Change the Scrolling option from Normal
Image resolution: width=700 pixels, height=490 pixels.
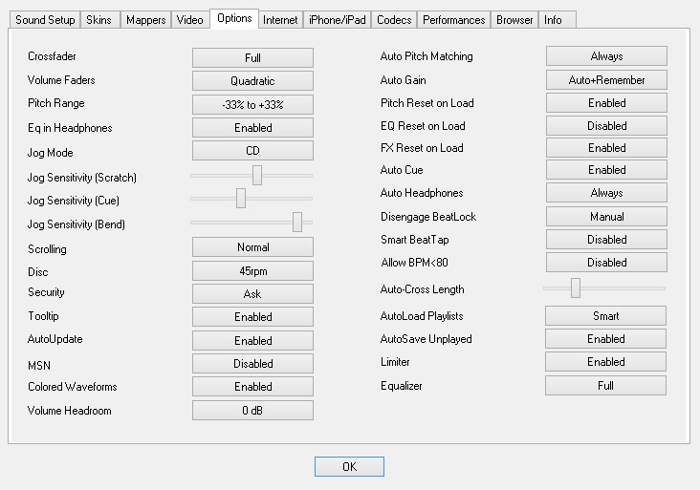click(x=252, y=247)
